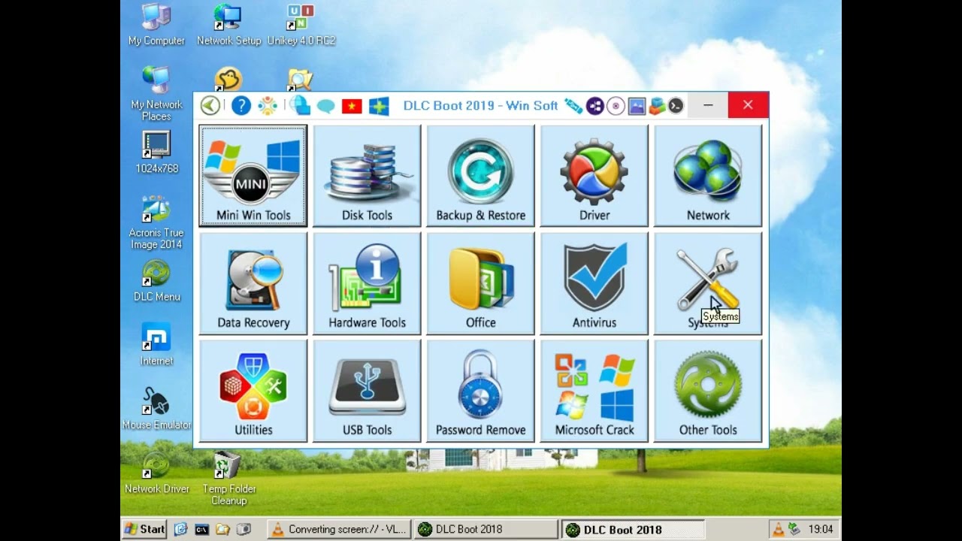Click the teal chat bubble icon
Viewport: 962px width, 541px height.
click(325, 106)
